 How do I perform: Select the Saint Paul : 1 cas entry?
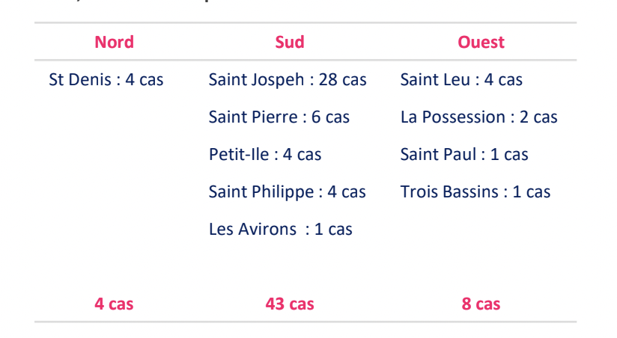(464, 154)
